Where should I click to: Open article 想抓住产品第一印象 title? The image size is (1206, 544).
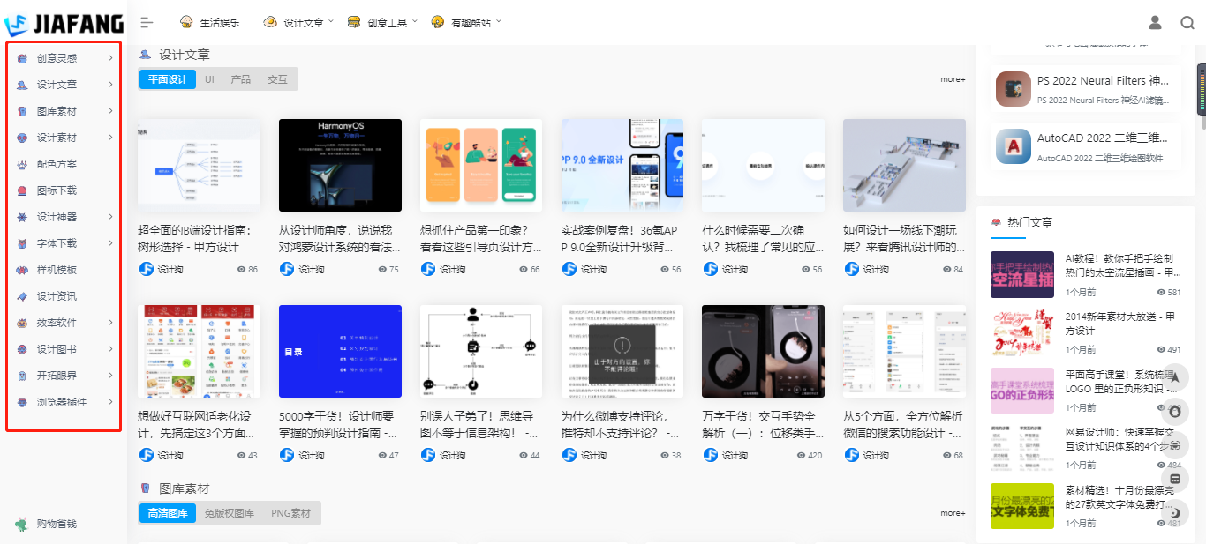pyautogui.click(x=481, y=238)
